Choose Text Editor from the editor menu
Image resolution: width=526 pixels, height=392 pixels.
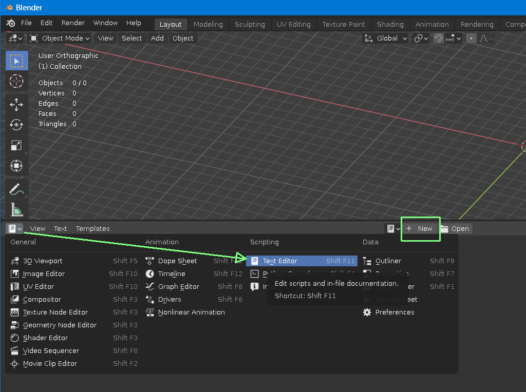pos(280,261)
